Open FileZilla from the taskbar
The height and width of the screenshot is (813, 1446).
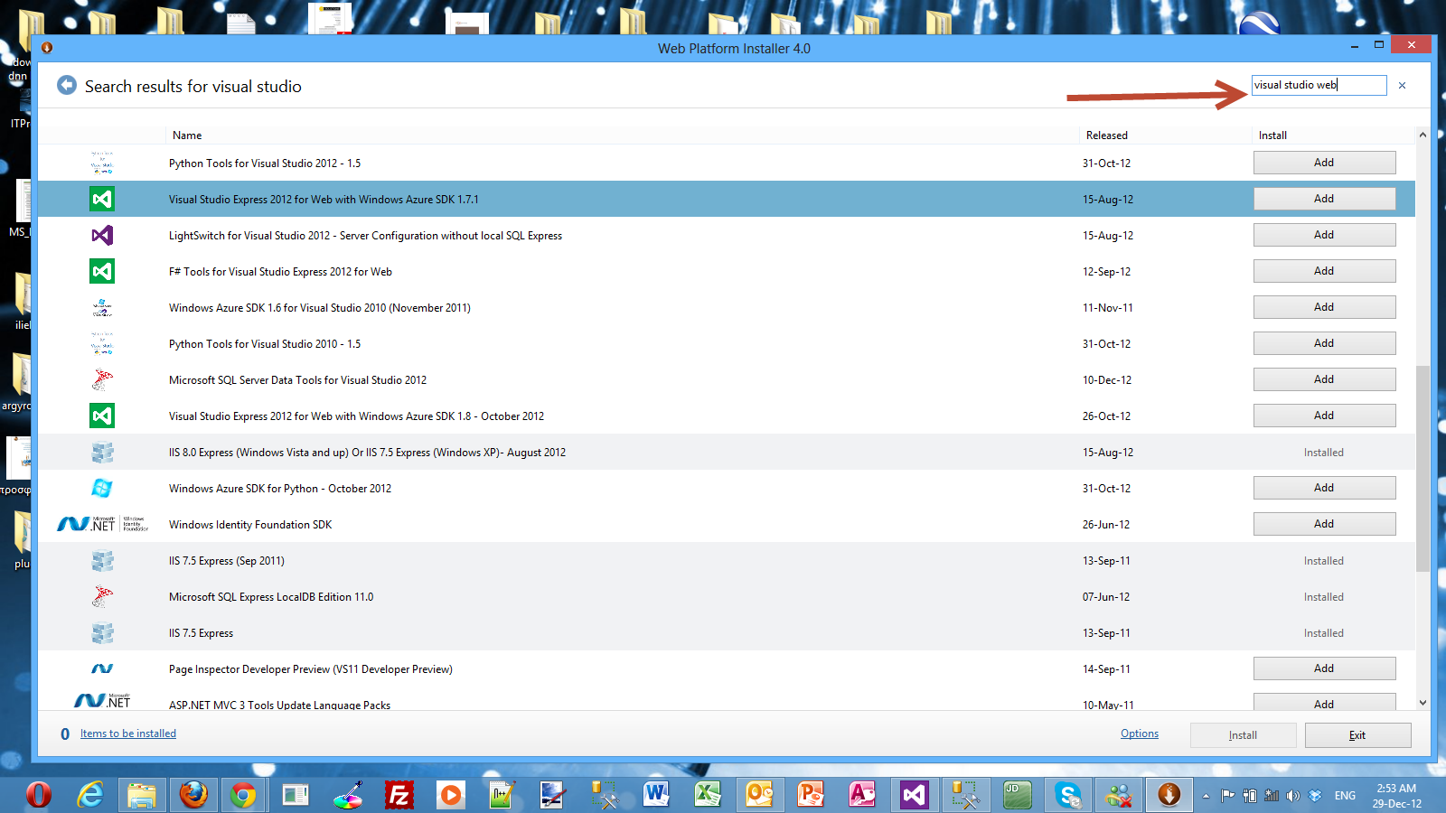(399, 795)
